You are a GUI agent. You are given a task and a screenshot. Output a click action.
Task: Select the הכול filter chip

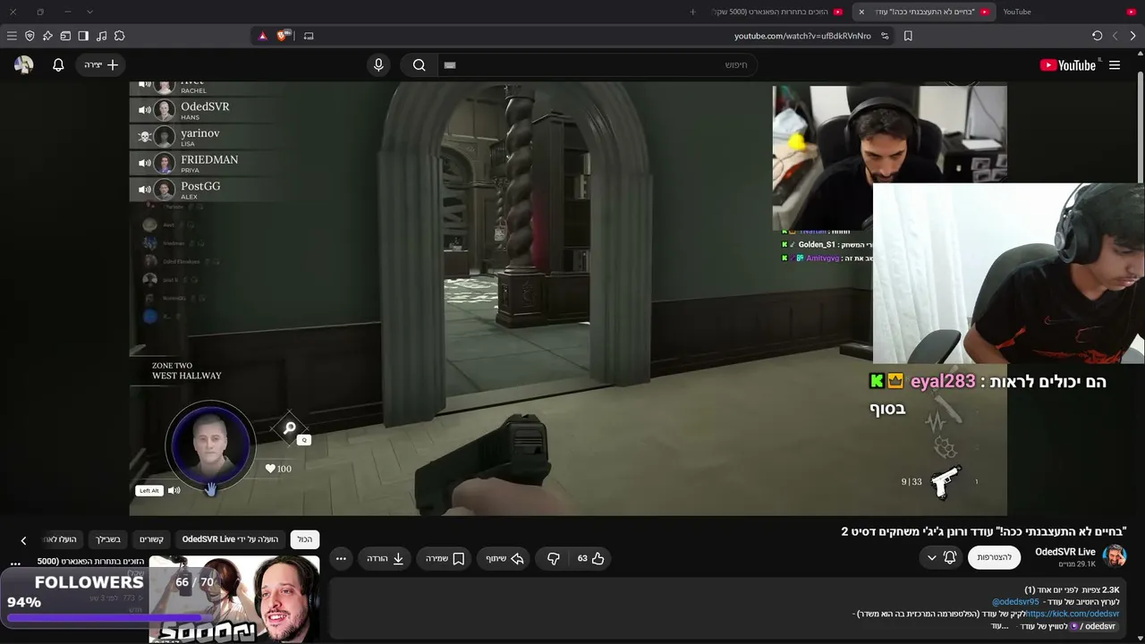(305, 539)
